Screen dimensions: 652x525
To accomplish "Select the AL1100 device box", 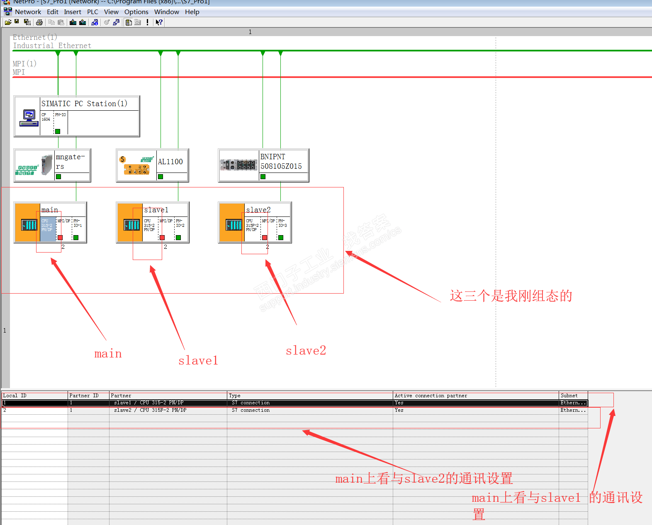I will click(x=152, y=165).
